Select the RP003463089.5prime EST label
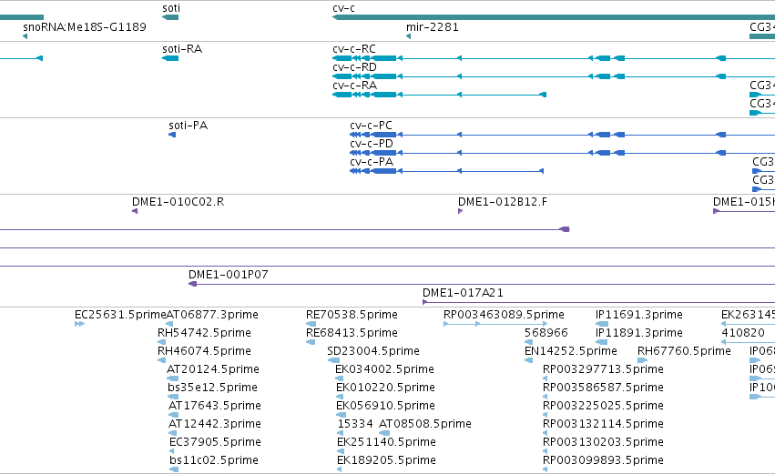775x474 pixels. pos(504,315)
